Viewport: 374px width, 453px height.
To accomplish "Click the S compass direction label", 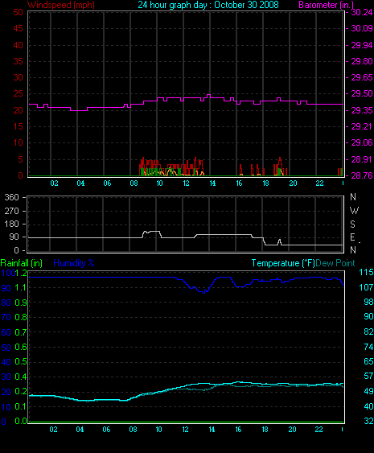I will tap(352, 224).
